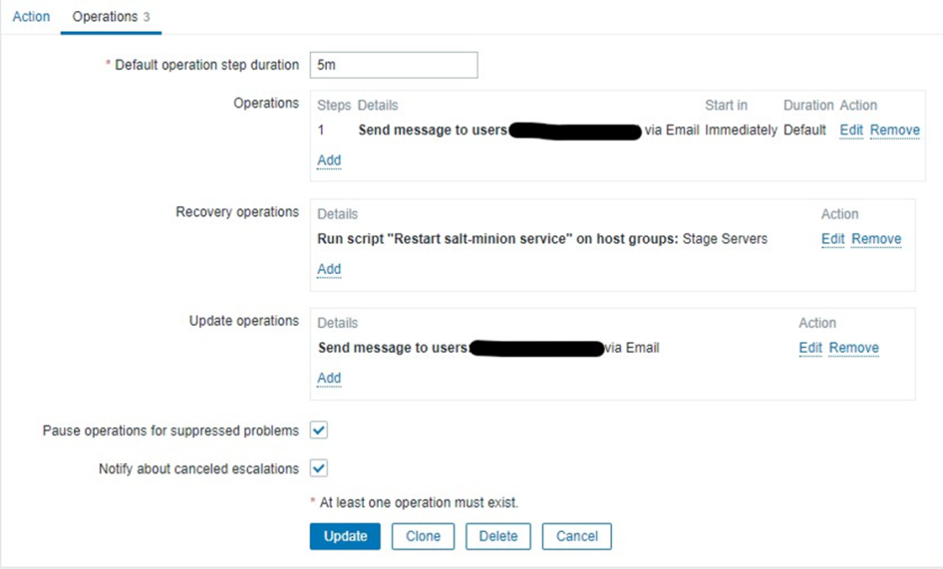Click the 'Pause operations for suppressed problems' label
The height and width of the screenshot is (569, 943).
pos(170,430)
